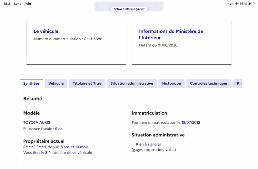The height and width of the screenshot is (169, 258).
Task: Open the partially visible Kilométrage tab
Action: 238,83
